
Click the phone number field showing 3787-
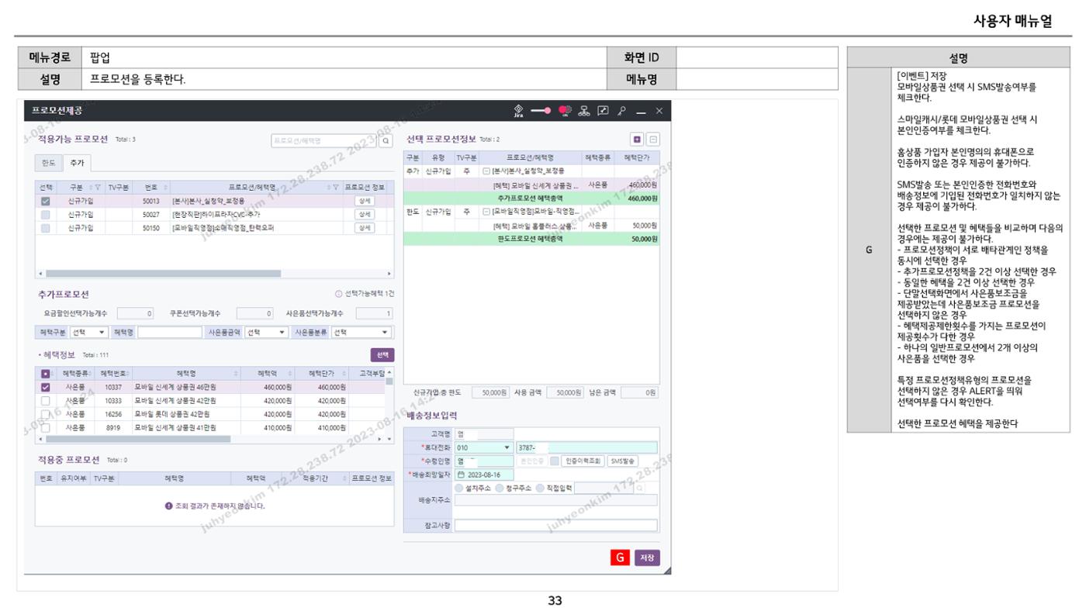pos(586,447)
